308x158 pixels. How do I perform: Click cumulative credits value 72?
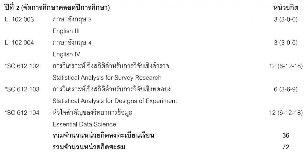pos(285,147)
